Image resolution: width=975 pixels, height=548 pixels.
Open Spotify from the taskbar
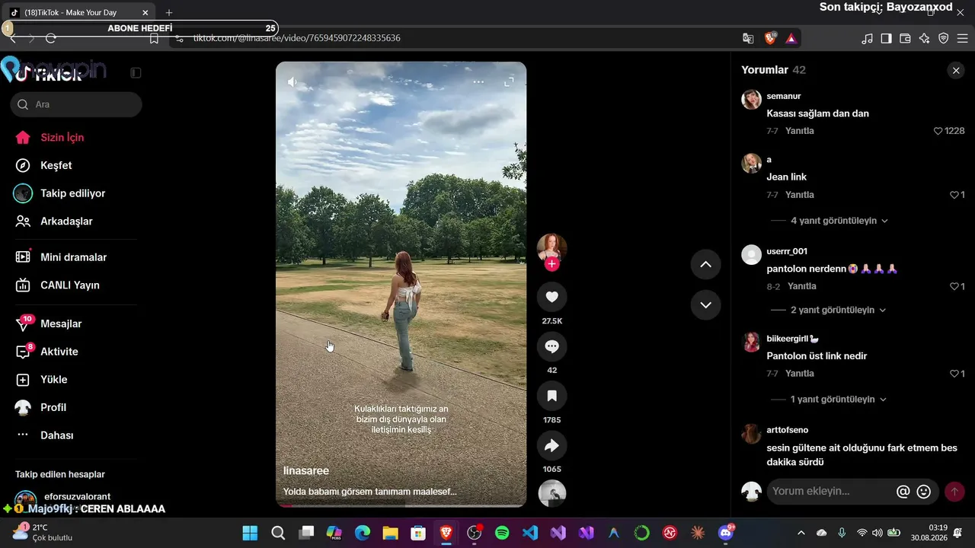click(502, 533)
